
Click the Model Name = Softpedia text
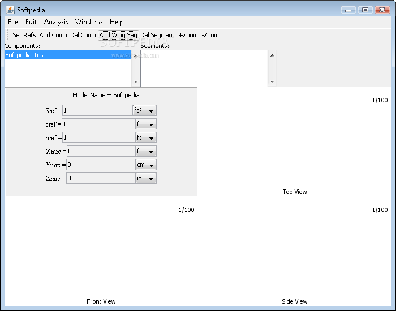point(106,95)
